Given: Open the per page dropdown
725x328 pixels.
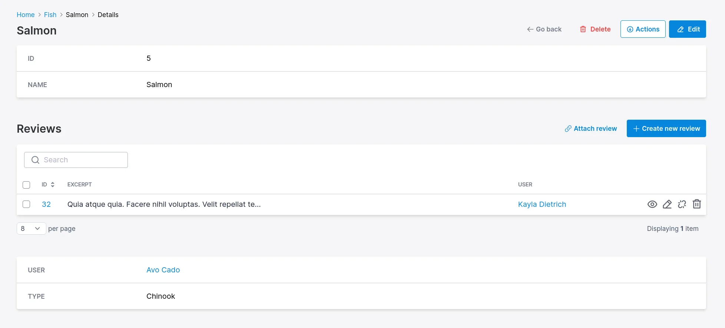Looking at the screenshot, I should pyautogui.click(x=31, y=229).
